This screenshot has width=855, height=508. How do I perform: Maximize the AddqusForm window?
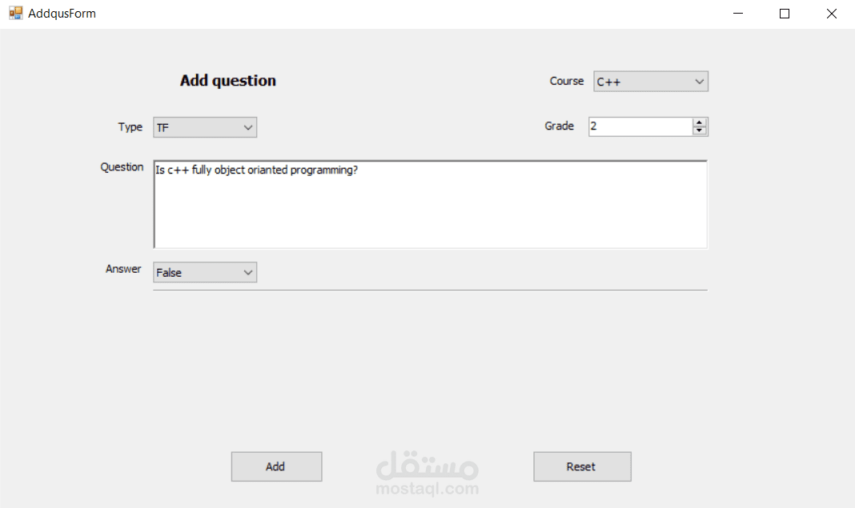click(785, 14)
